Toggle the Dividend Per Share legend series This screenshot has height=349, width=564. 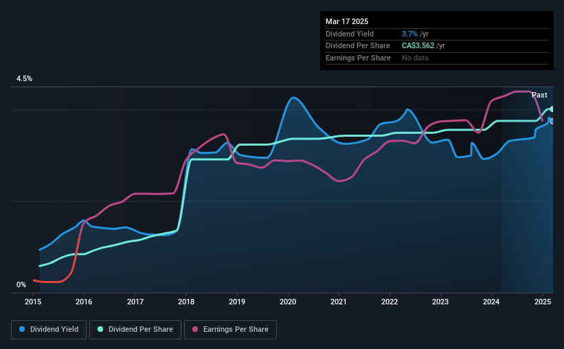(x=135, y=330)
